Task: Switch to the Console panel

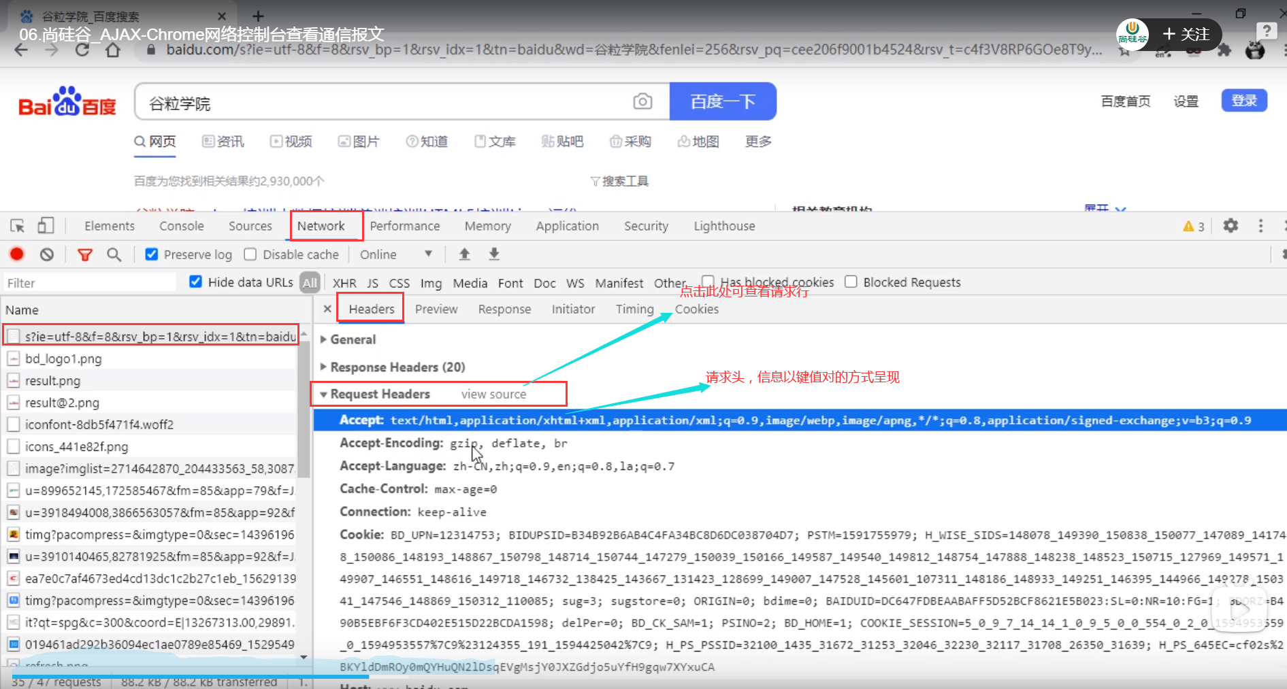Action: (182, 226)
